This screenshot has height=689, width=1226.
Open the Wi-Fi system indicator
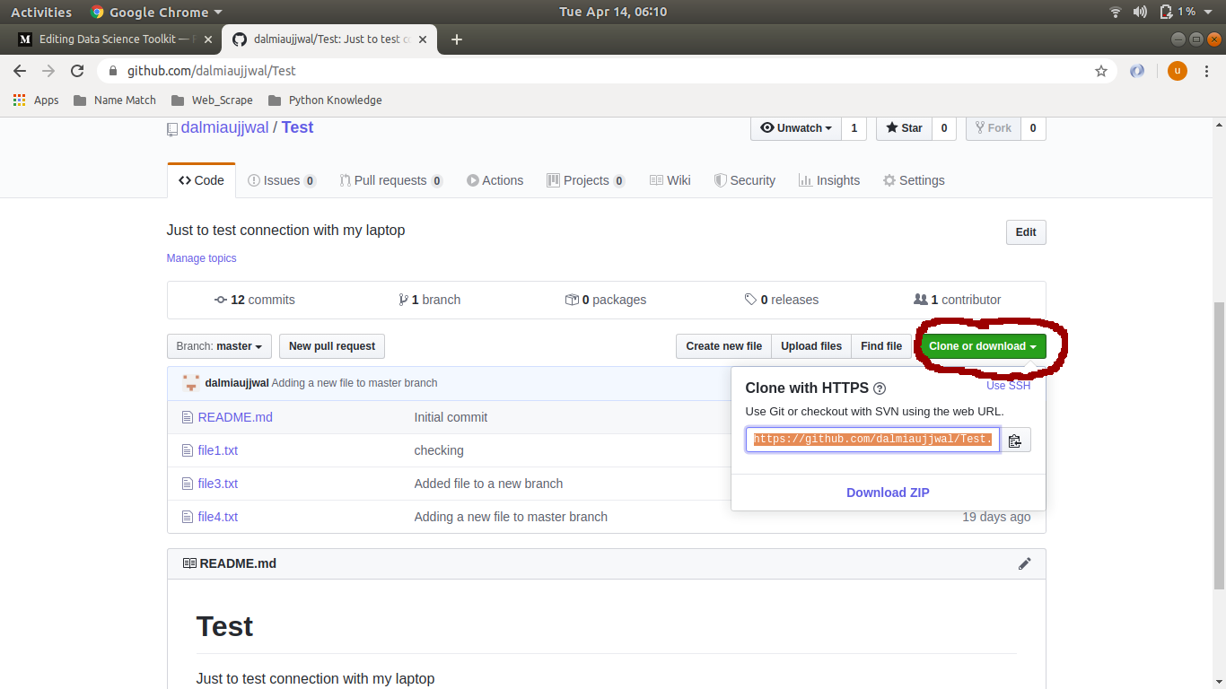click(1116, 12)
